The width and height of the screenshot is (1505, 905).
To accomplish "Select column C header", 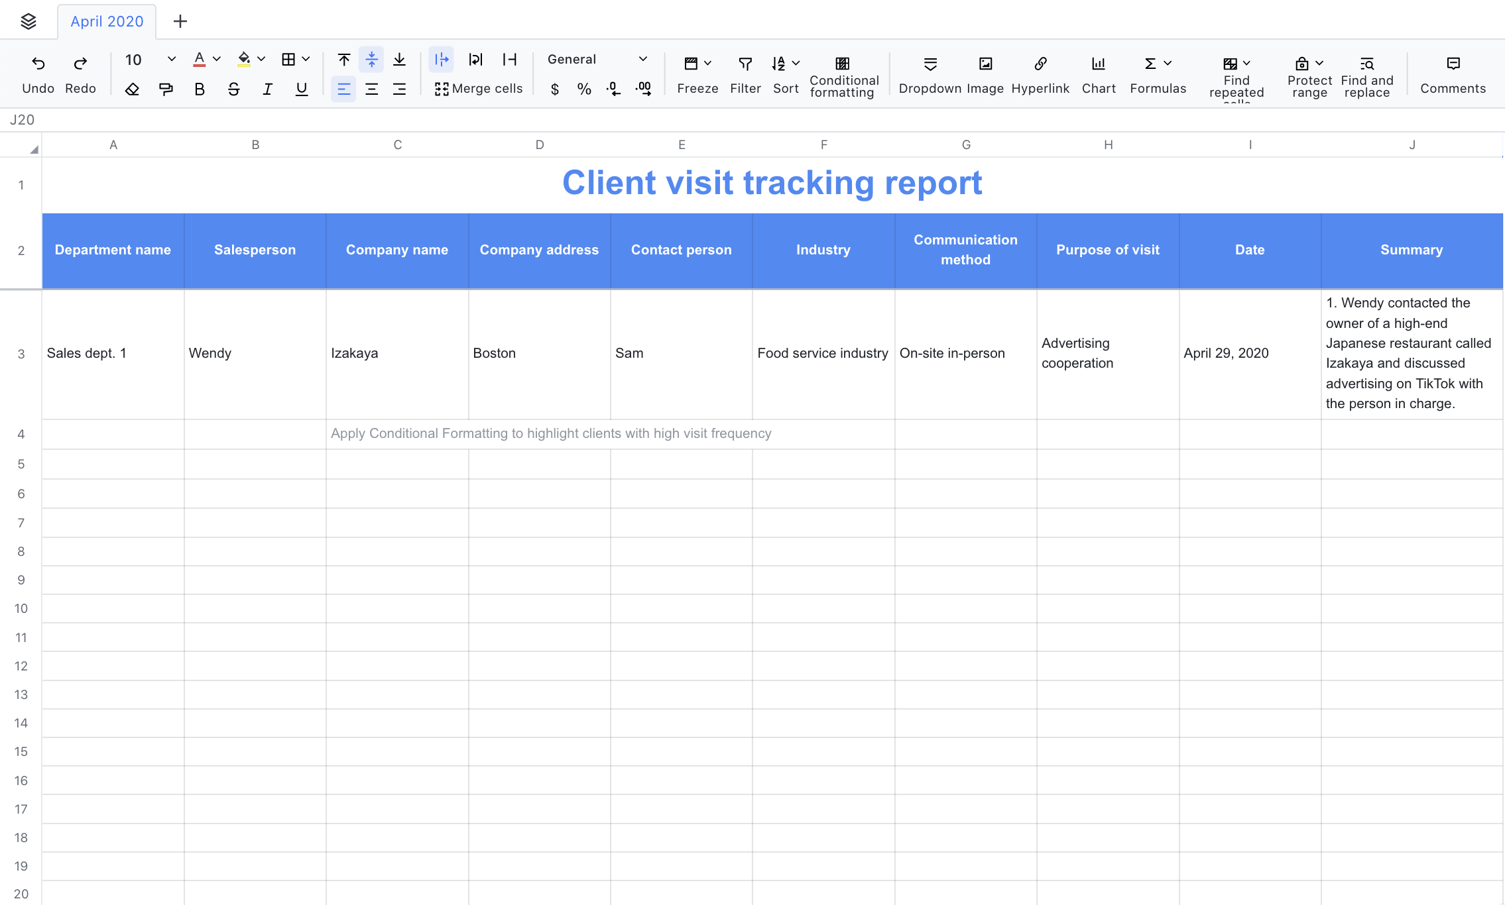I will click(398, 144).
